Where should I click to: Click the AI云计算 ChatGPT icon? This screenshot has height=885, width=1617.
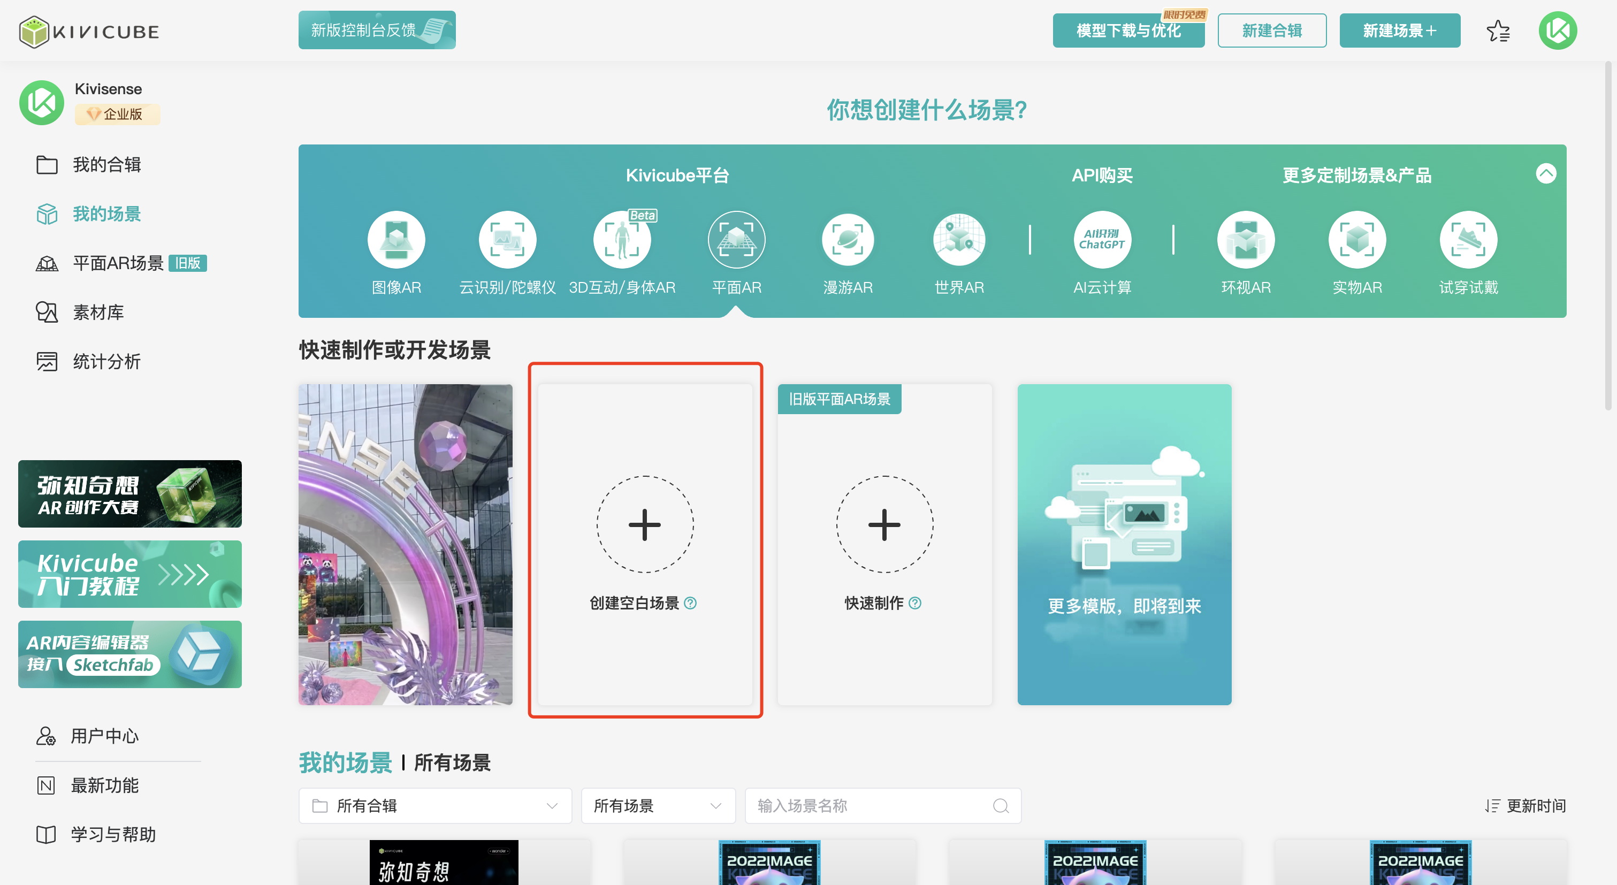(x=1102, y=240)
